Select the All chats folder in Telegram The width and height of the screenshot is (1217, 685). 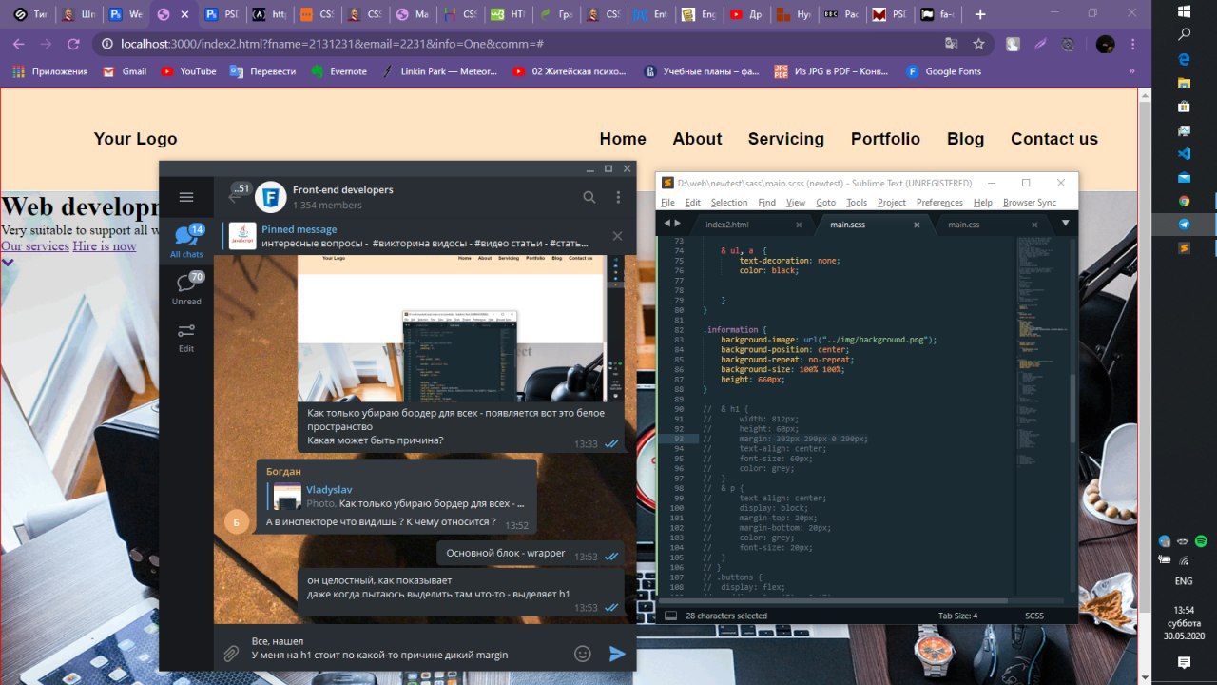tap(186, 241)
